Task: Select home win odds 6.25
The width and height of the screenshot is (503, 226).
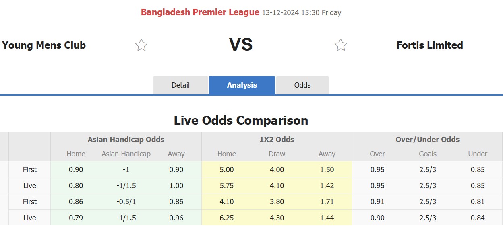Action: [227, 218]
